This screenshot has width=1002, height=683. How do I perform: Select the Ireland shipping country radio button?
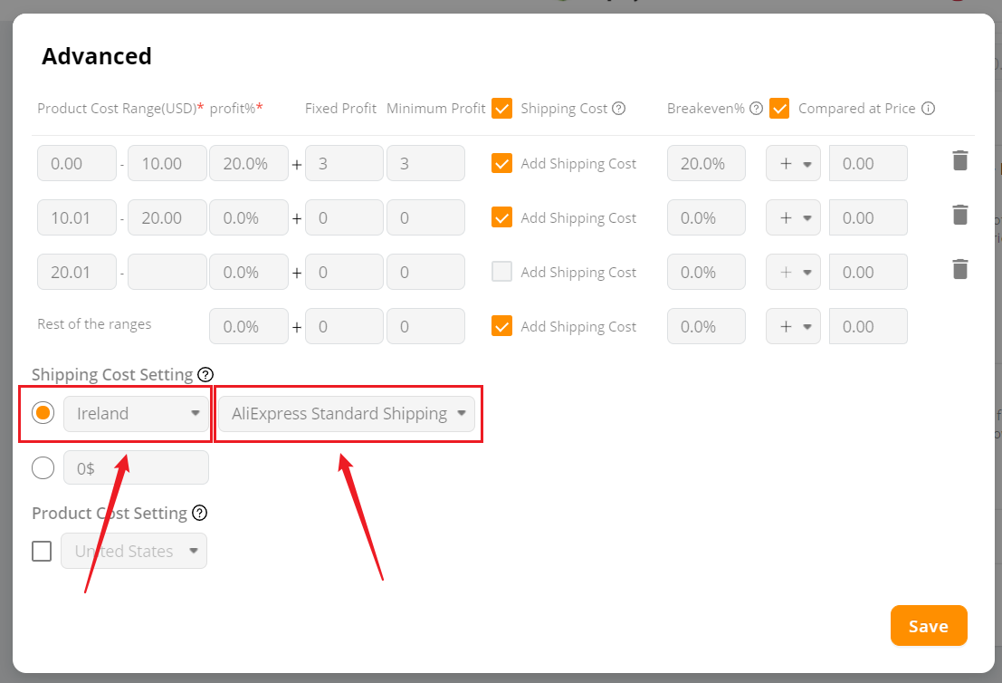point(43,413)
